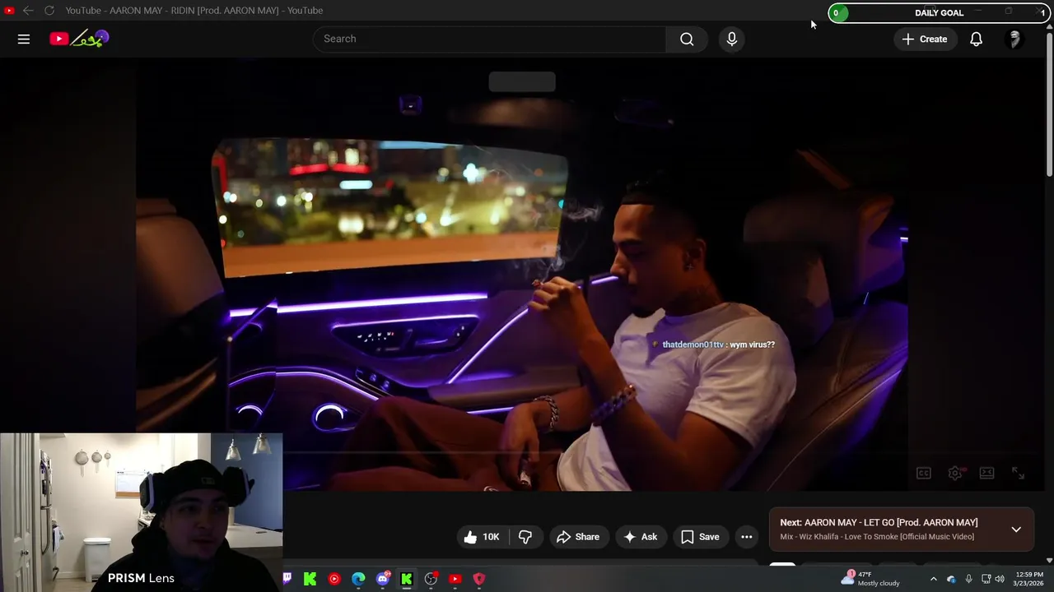Collapse the Next video panel chevron
Image resolution: width=1054 pixels, height=592 pixels.
pyautogui.click(x=1016, y=530)
